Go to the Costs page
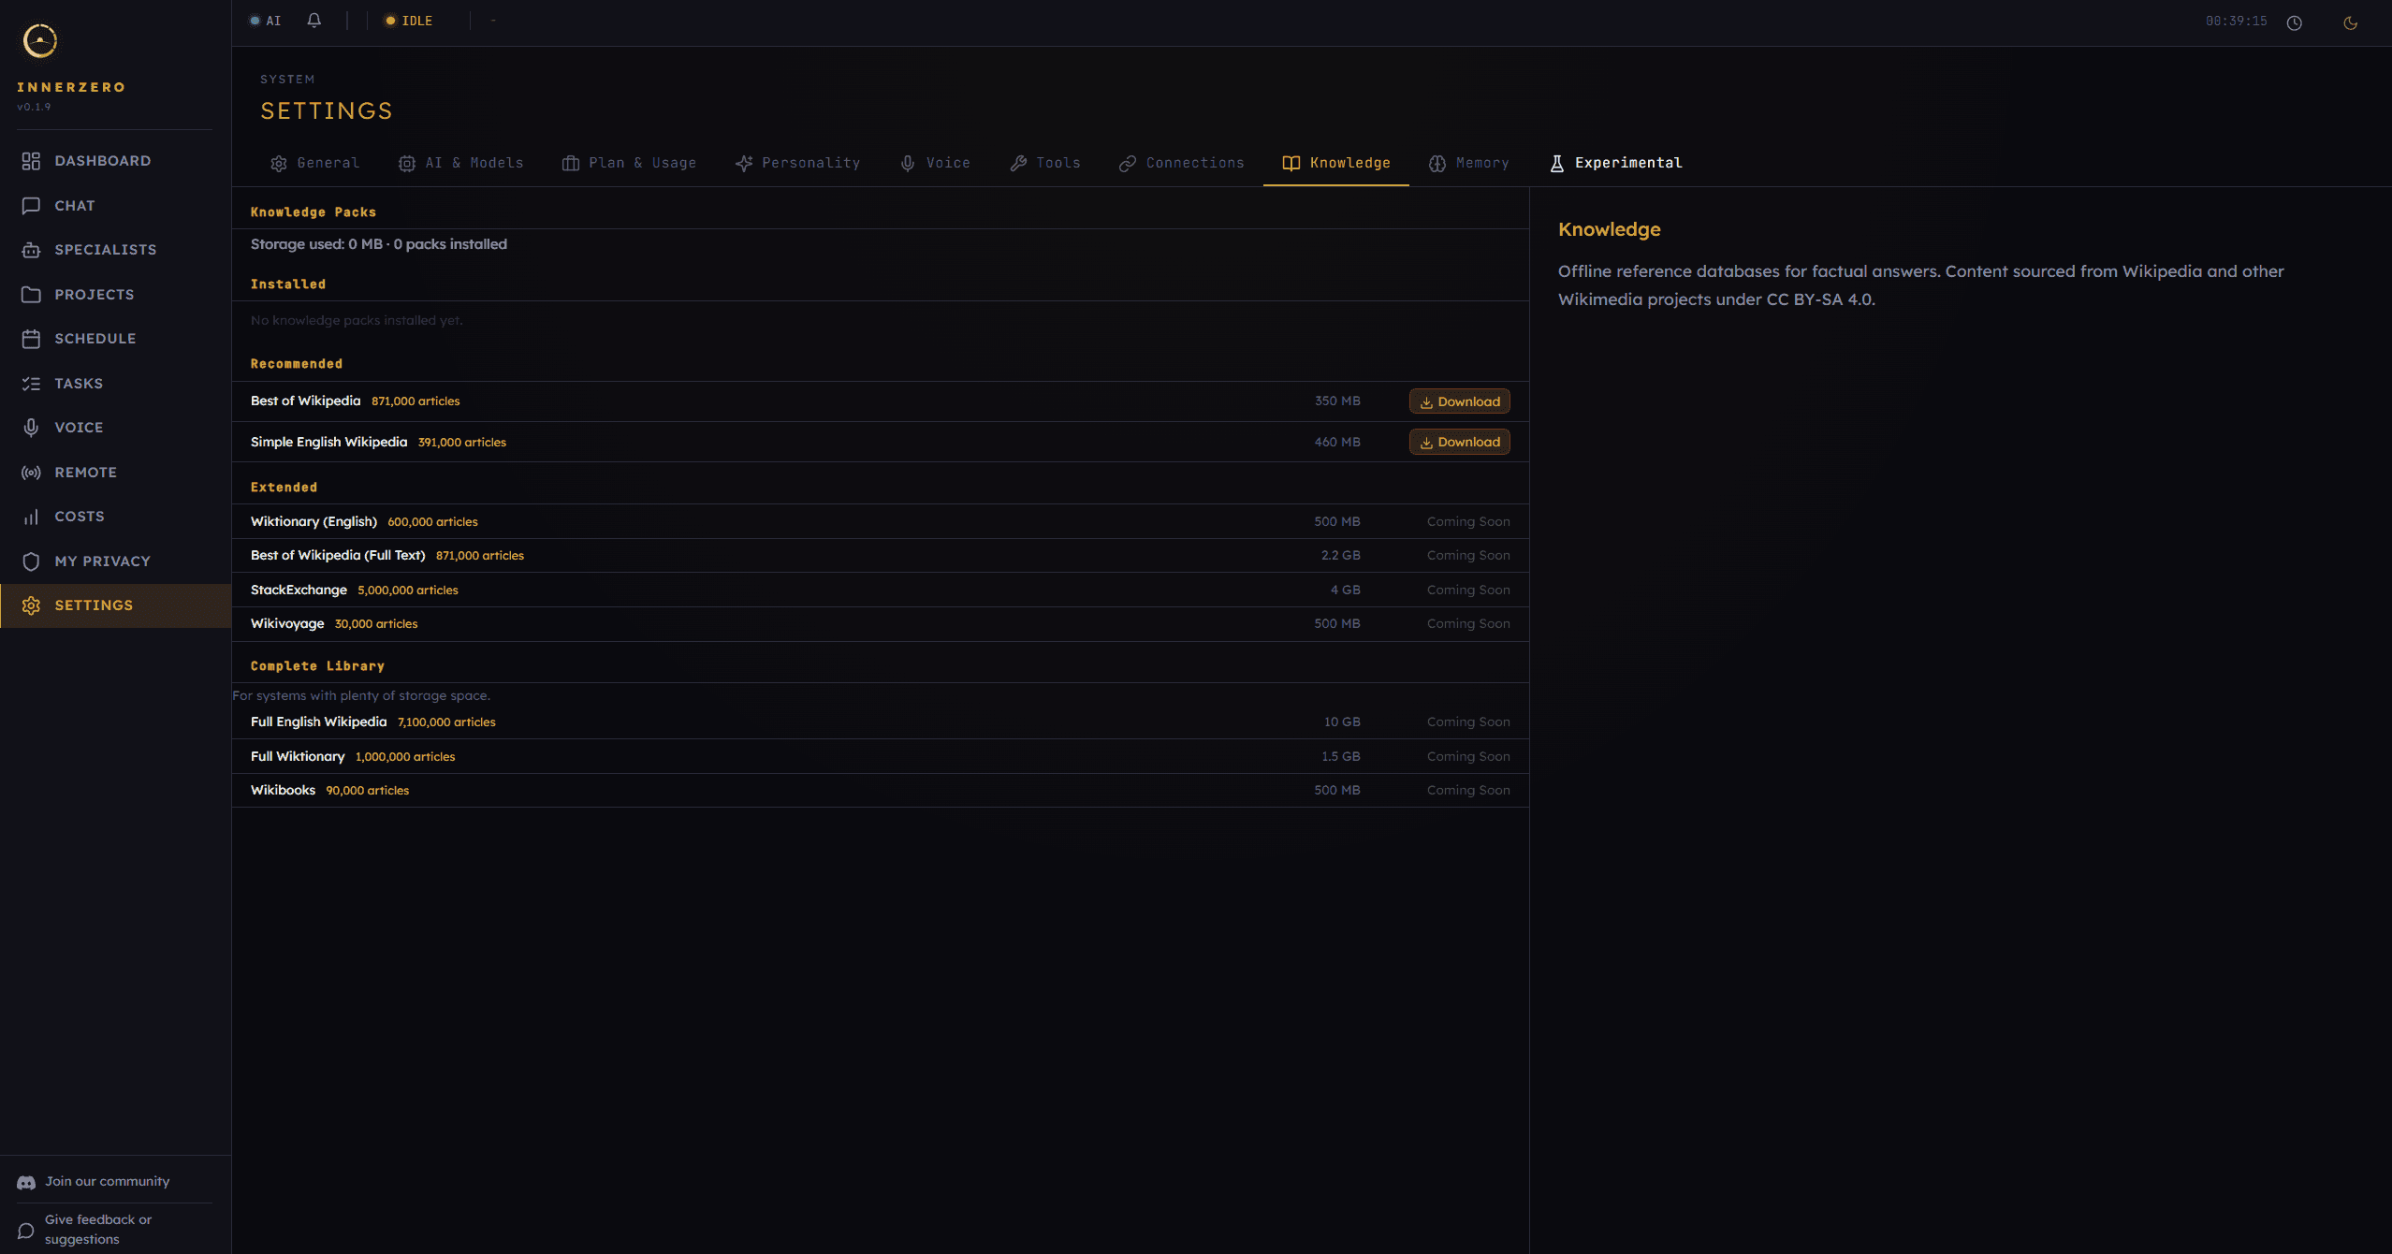Image resolution: width=2392 pixels, height=1254 pixels. click(x=80, y=517)
